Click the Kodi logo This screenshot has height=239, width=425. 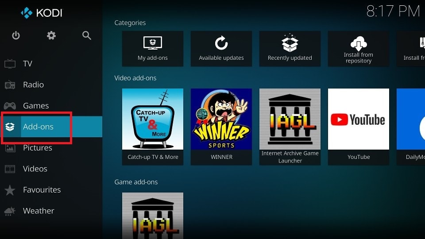click(42, 13)
